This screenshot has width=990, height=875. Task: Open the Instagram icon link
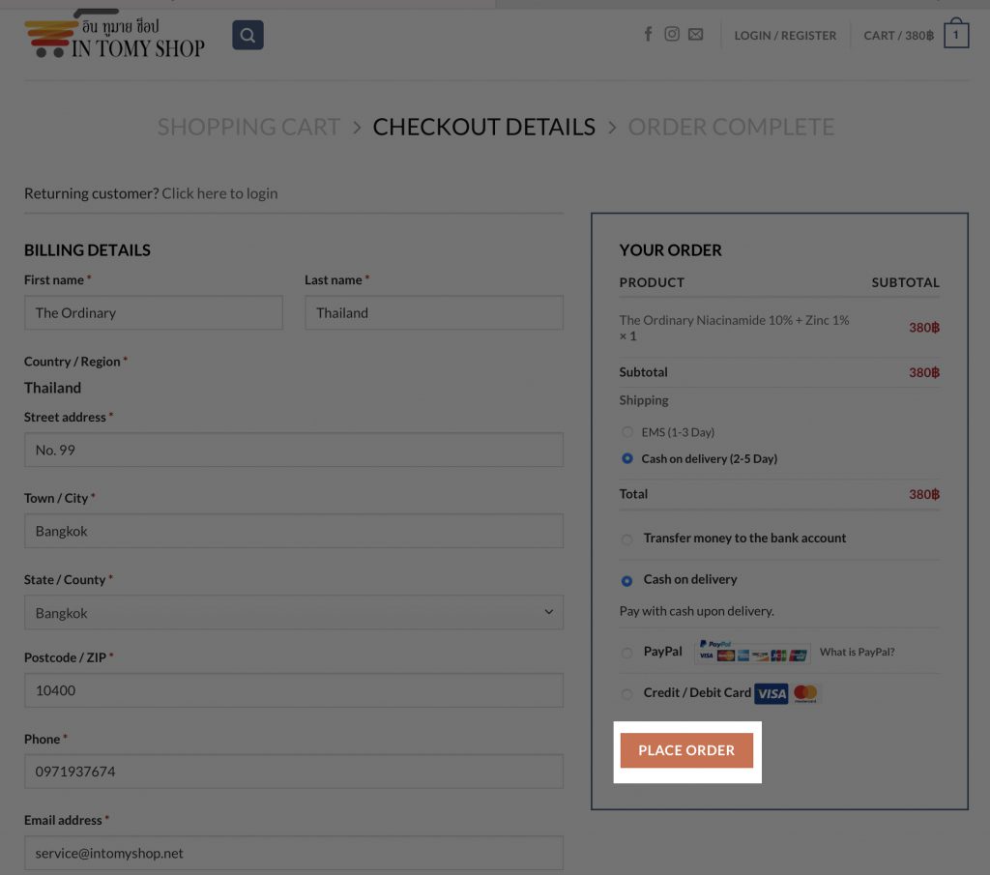672,34
